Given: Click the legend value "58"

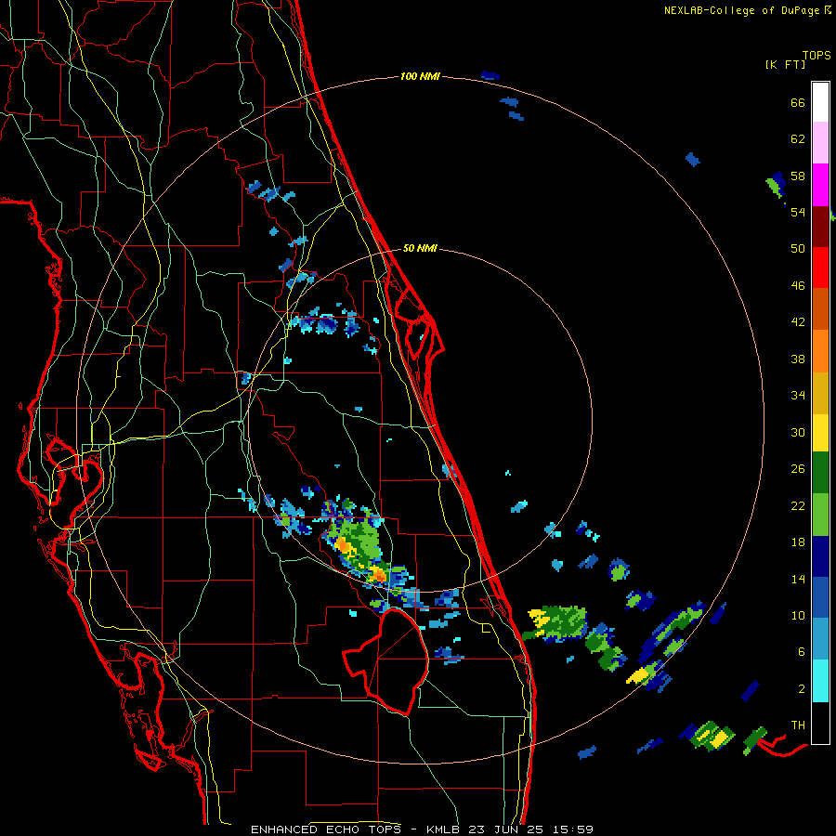Looking at the screenshot, I should [798, 176].
